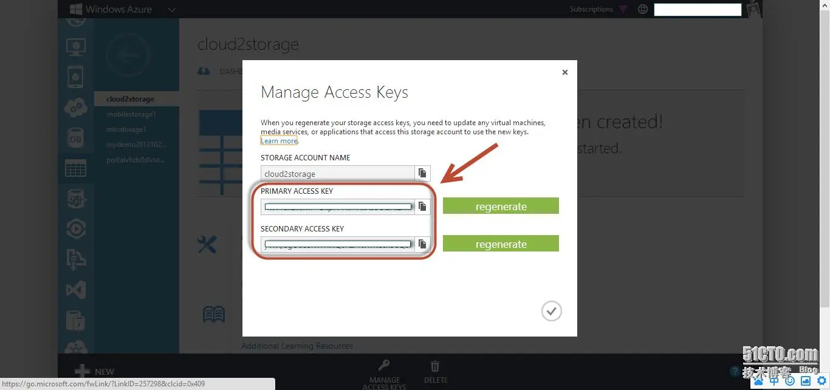830x390 pixels.
Task: Open Mobile Services in the sidebar
Action: [76, 77]
